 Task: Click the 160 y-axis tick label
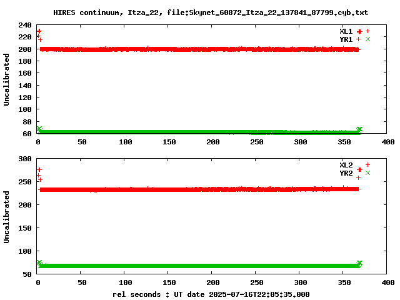click(25, 73)
